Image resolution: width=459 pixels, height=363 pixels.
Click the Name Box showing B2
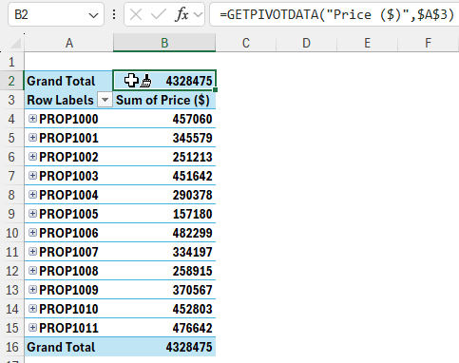[56, 14]
